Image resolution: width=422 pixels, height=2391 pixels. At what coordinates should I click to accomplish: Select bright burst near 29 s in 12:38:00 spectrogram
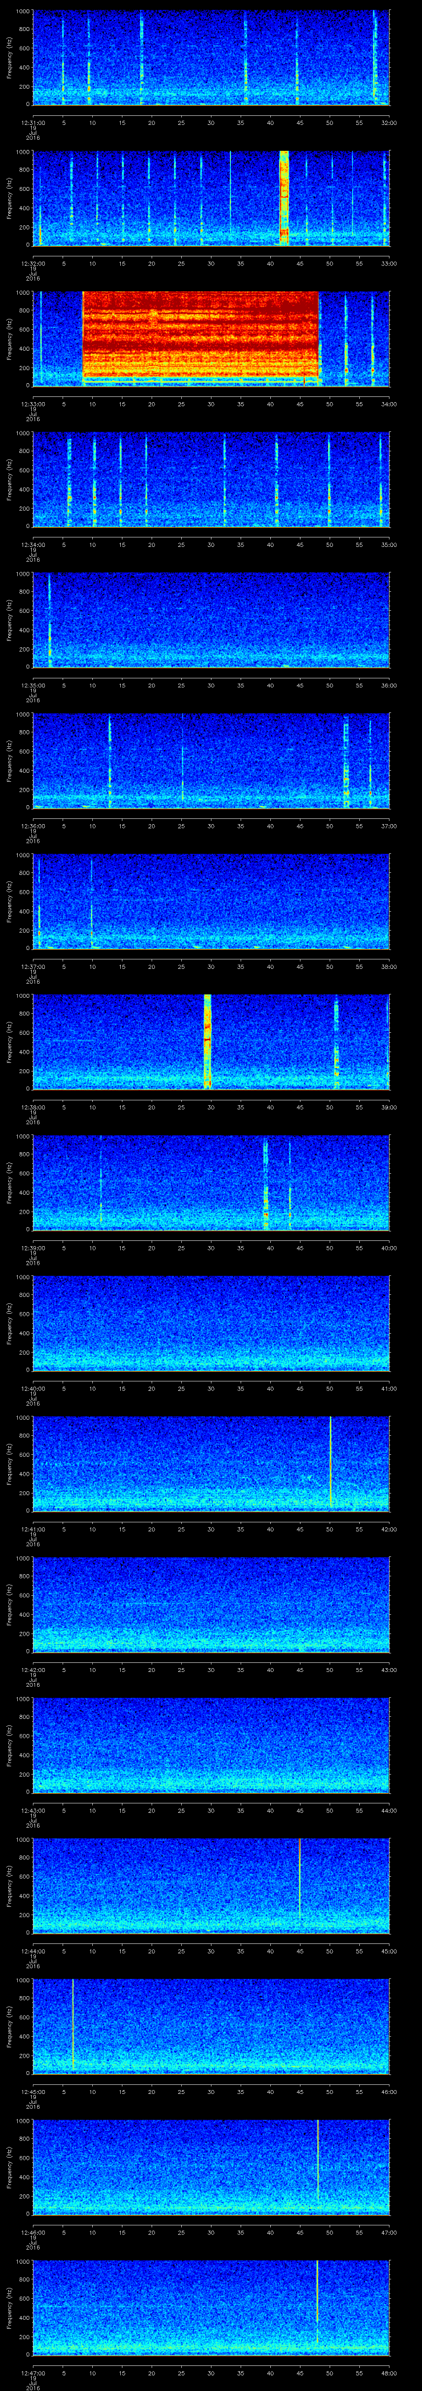(x=208, y=1041)
